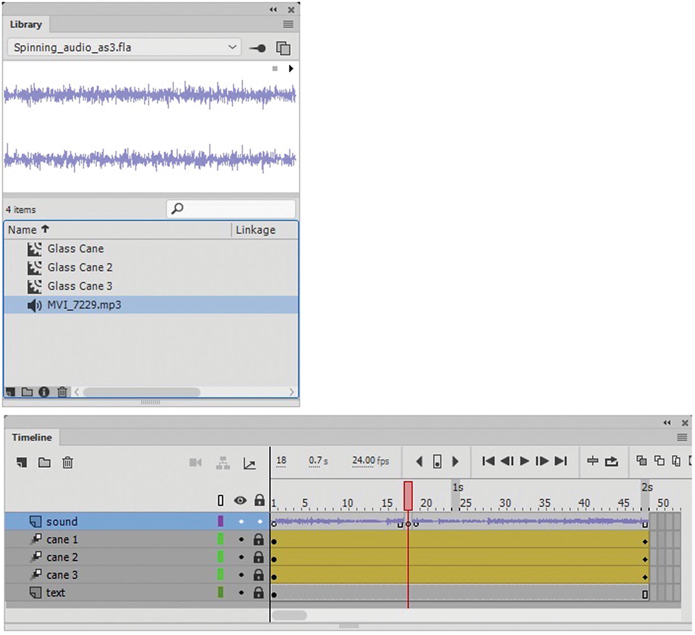Viewport: 695px width, 635px height.
Task: Unlock the text layer
Action: 259,593
